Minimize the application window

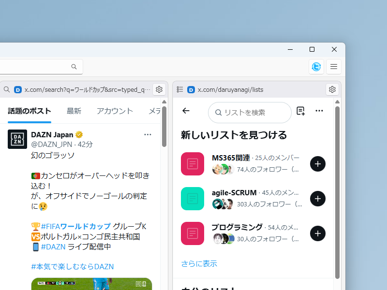pos(290,49)
